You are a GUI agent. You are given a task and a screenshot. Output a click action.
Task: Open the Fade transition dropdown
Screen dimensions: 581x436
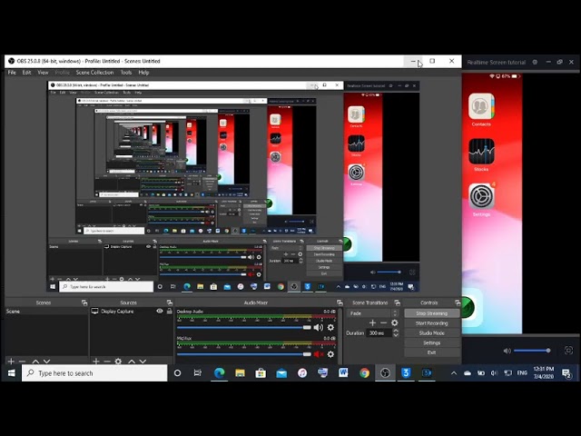coord(372,313)
